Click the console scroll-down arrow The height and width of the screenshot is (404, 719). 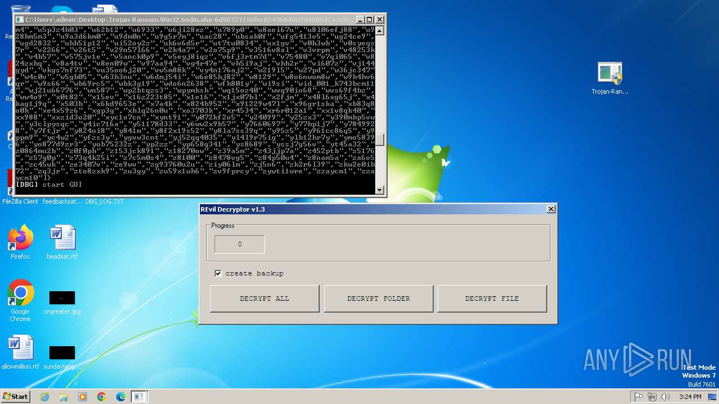pyautogui.click(x=380, y=190)
